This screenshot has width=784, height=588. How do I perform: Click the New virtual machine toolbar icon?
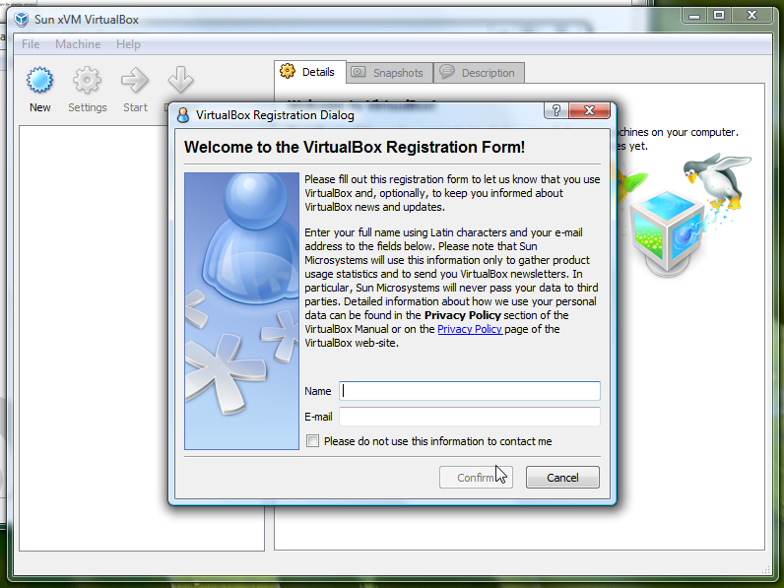pyautogui.click(x=39, y=81)
